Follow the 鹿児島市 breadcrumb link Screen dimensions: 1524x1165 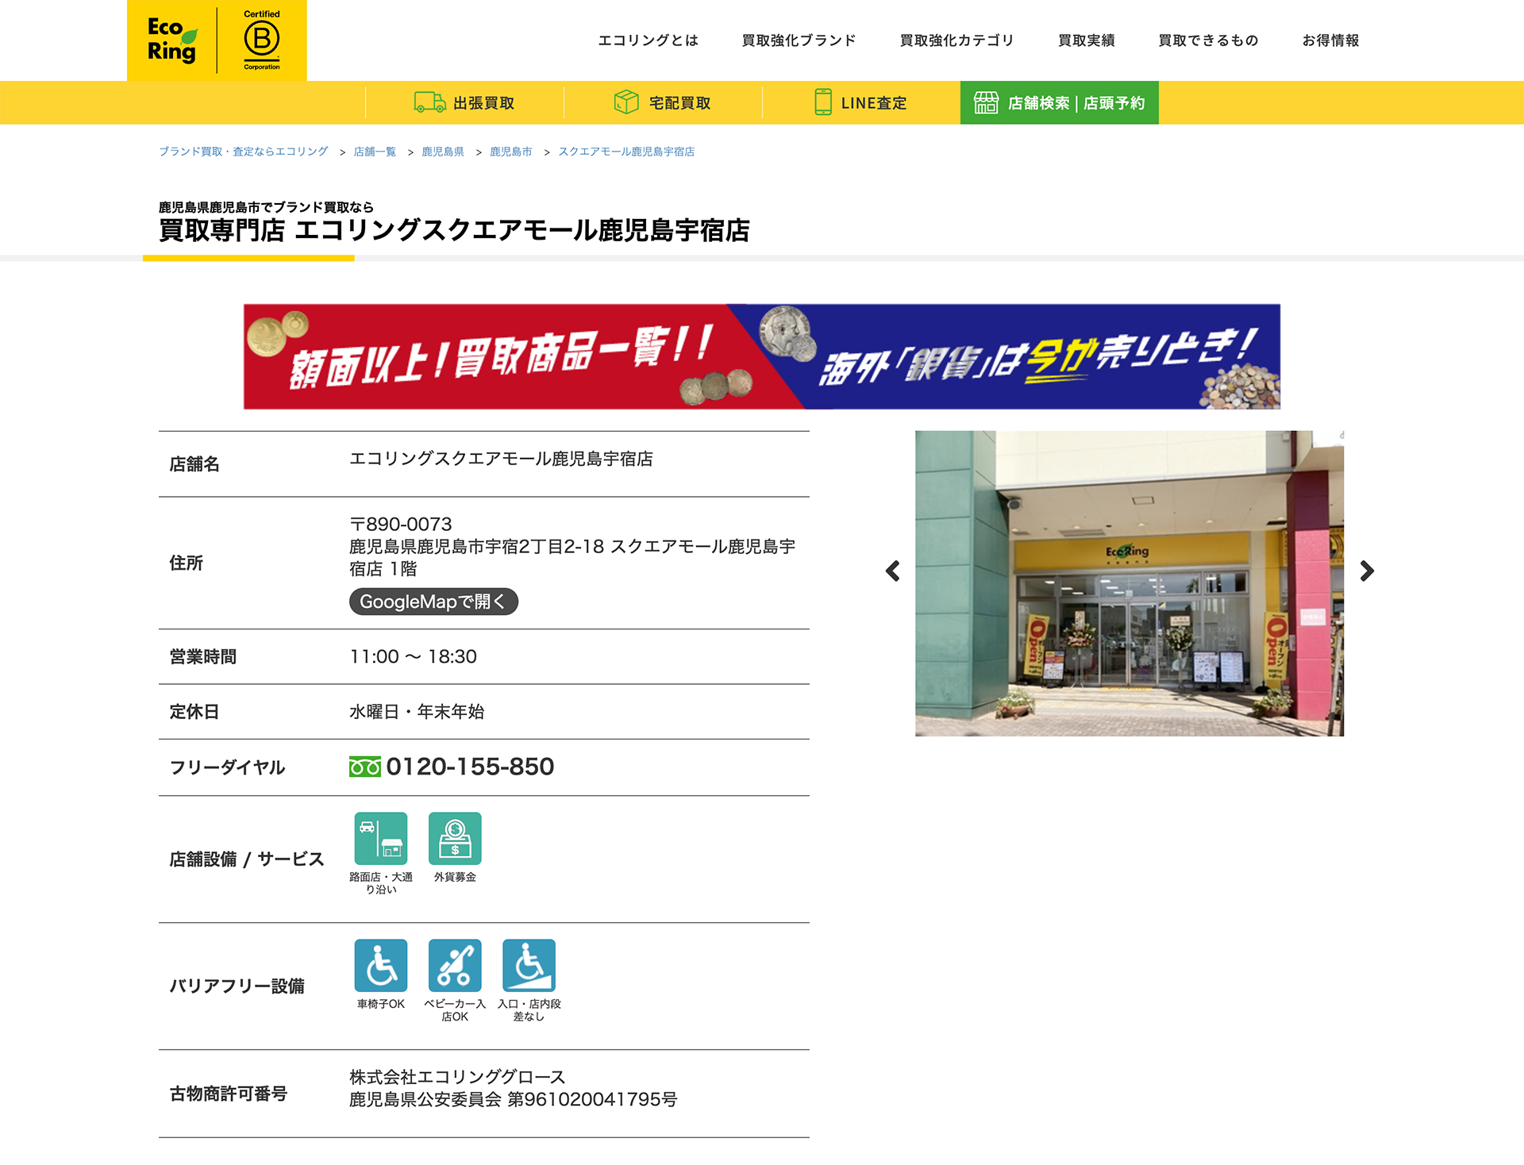pyautogui.click(x=511, y=152)
